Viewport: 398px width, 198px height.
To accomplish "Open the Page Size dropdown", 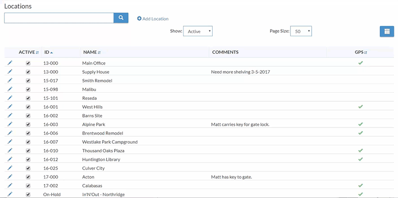I will tap(301, 31).
